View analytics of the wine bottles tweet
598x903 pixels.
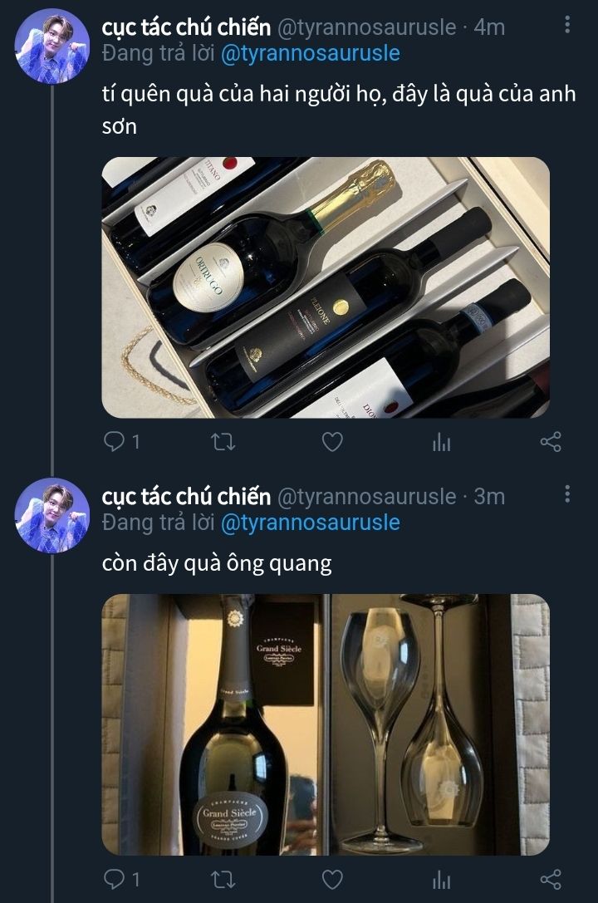(x=441, y=442)
